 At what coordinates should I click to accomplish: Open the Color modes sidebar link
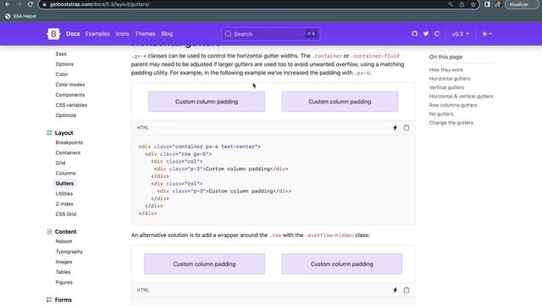coord(70,85)
